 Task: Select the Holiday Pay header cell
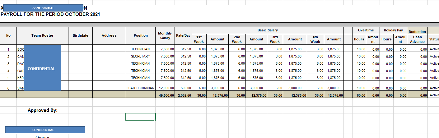point(393,30)
